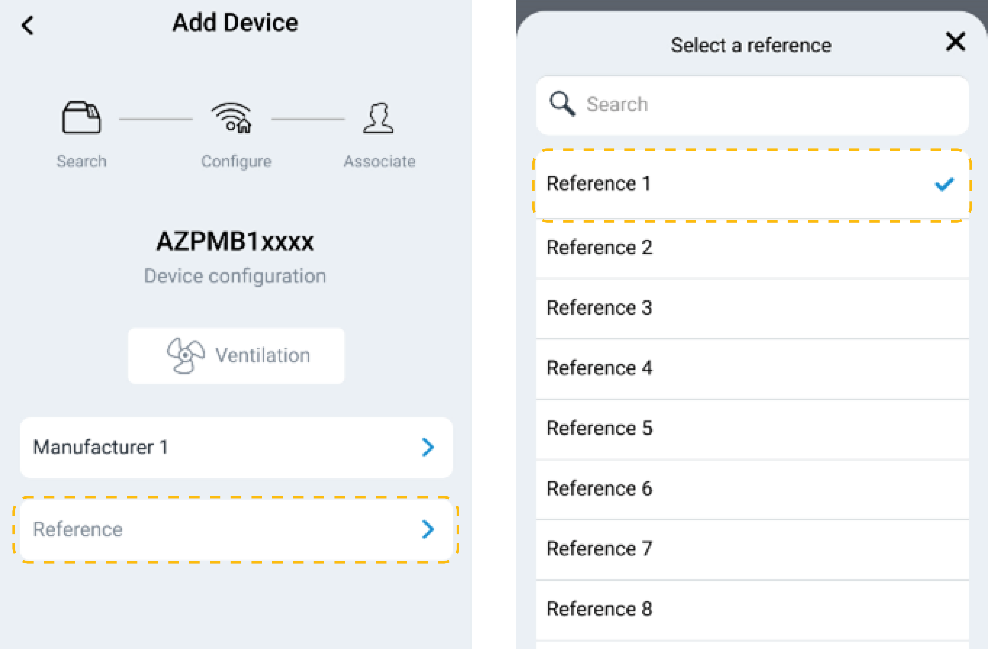Go back with the left arrow icon
Image resolution: width=988 pixels, height=649 pixels.
coord(27,25)
